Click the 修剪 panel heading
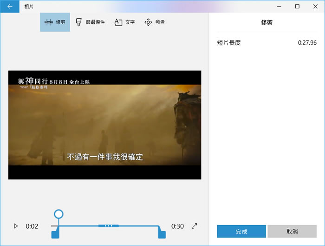 [x=267, y=22]
